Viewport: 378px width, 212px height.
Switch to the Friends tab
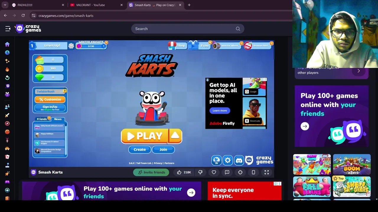tap(42, 119)
